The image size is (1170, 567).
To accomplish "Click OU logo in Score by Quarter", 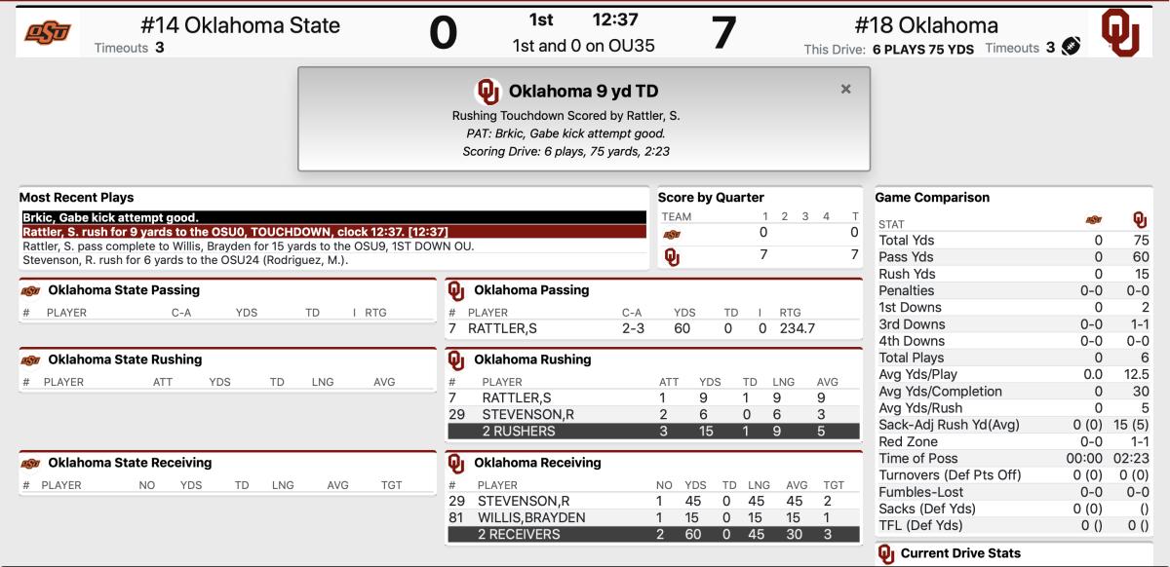I will pos(672,257).
